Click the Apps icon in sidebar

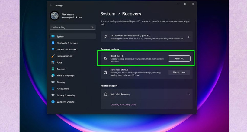click(53, 62)
